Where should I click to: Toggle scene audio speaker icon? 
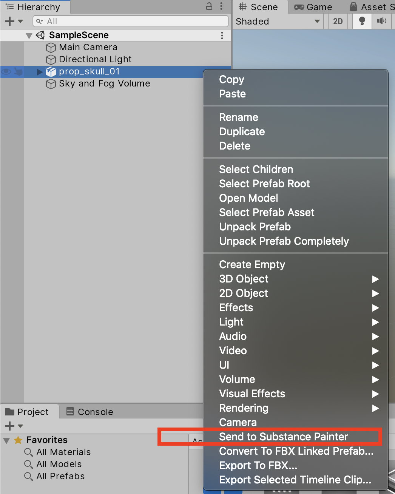382,21
